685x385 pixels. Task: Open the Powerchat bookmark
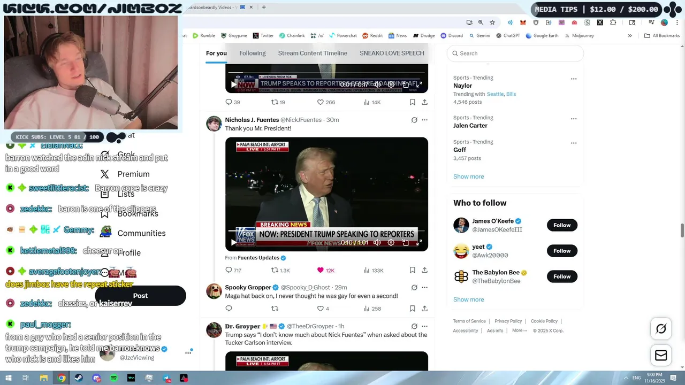click(342, 36)
